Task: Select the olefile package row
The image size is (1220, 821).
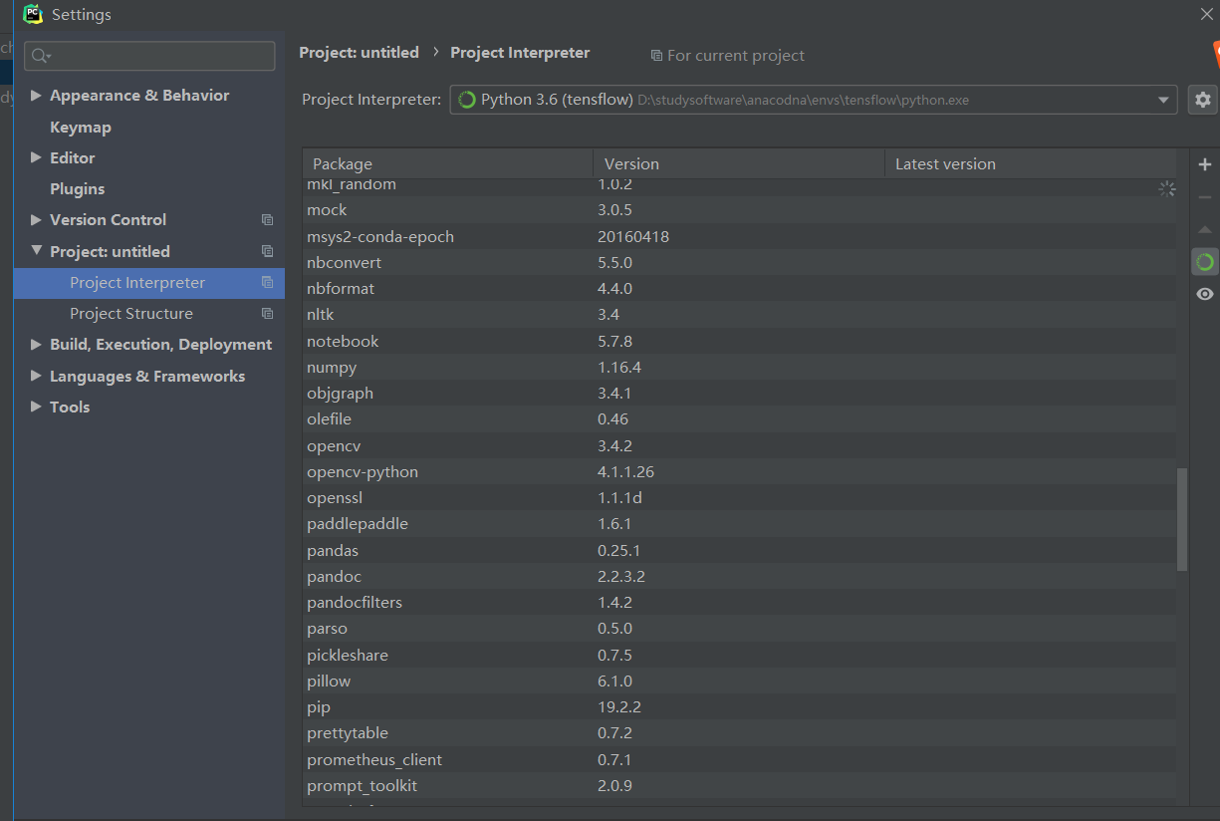Action: (740, 419)
